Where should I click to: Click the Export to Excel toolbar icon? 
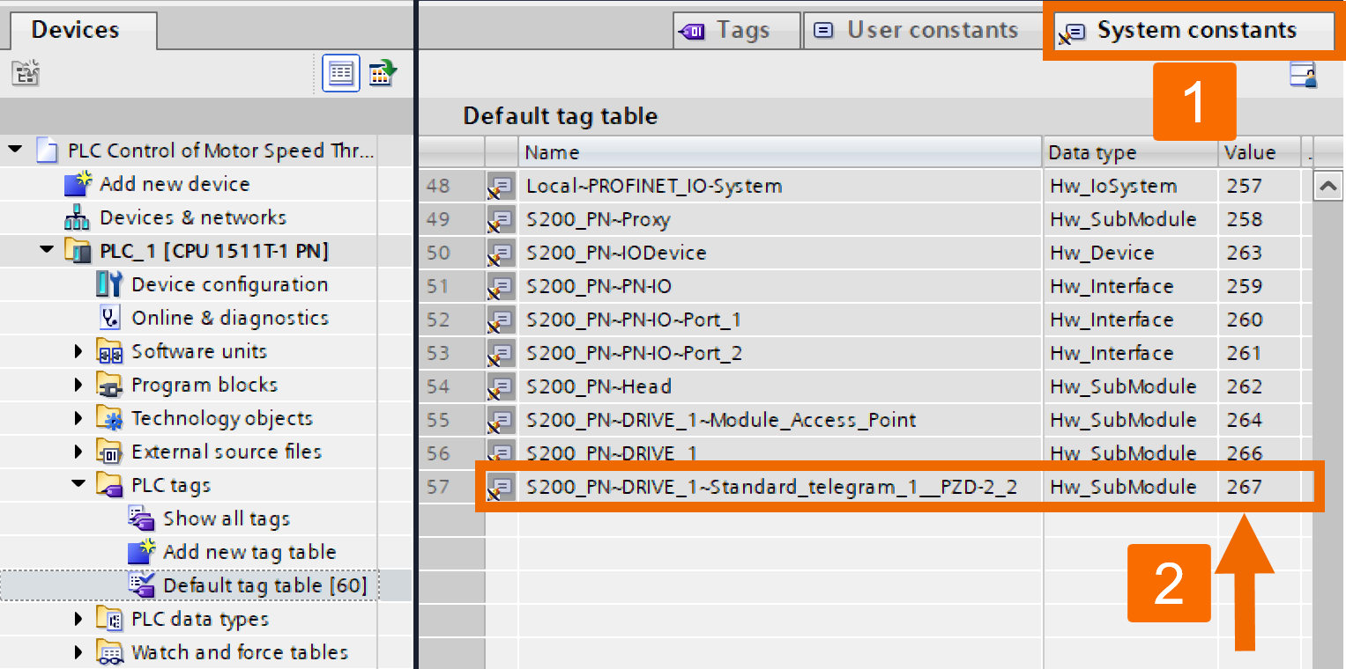[383, 73]
